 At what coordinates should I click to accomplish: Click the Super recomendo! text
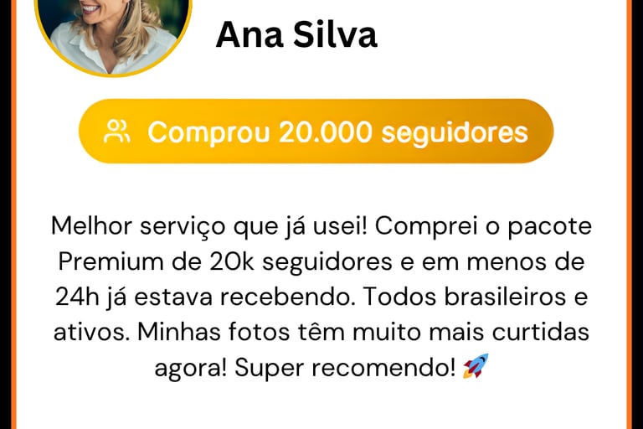click(x=345, y=368)
